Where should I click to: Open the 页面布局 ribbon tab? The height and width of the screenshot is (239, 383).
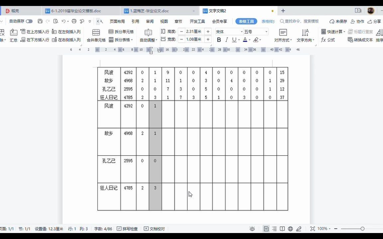(x=117, y=21)
